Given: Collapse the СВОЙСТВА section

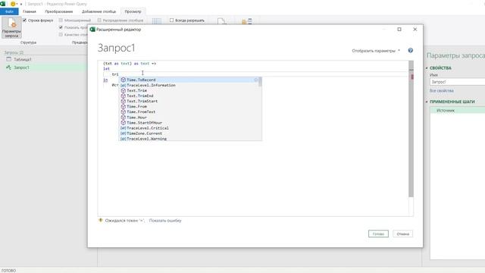Looking at the screenshot, I should (427, 67).
